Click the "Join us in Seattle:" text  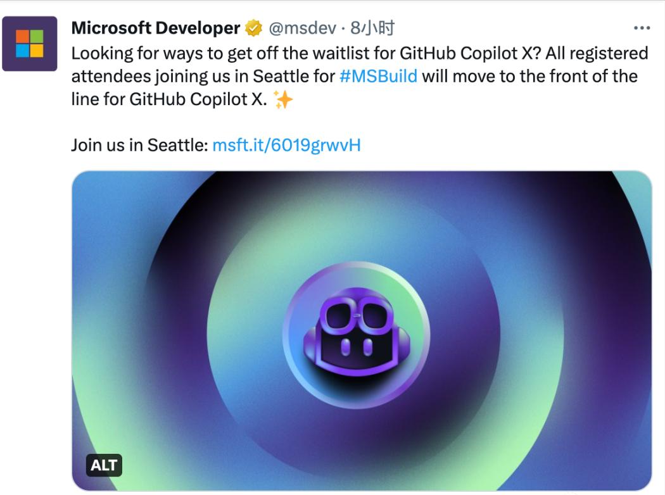(x=139, y=145)
